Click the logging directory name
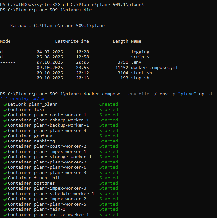The image size is (217, 218). tap(140, 52)
